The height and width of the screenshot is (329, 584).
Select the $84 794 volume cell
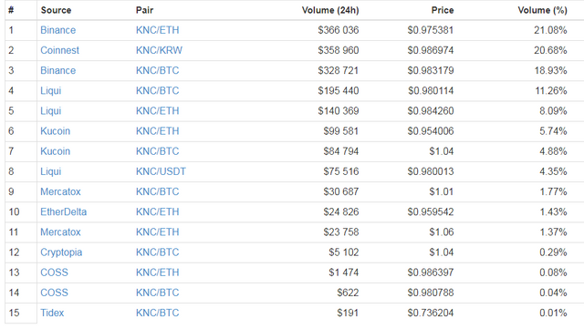point(340,151)
